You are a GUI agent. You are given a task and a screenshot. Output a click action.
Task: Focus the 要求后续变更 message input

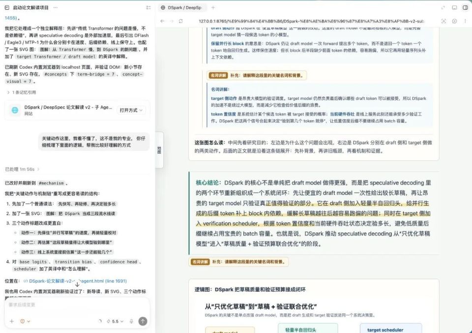coord(77,305)
